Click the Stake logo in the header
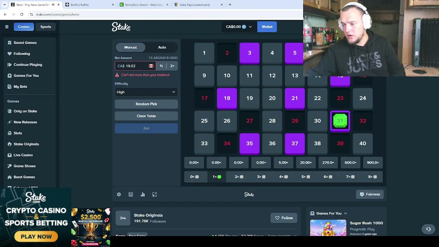This screenshot has height=247, width=439. pos(121,27)
